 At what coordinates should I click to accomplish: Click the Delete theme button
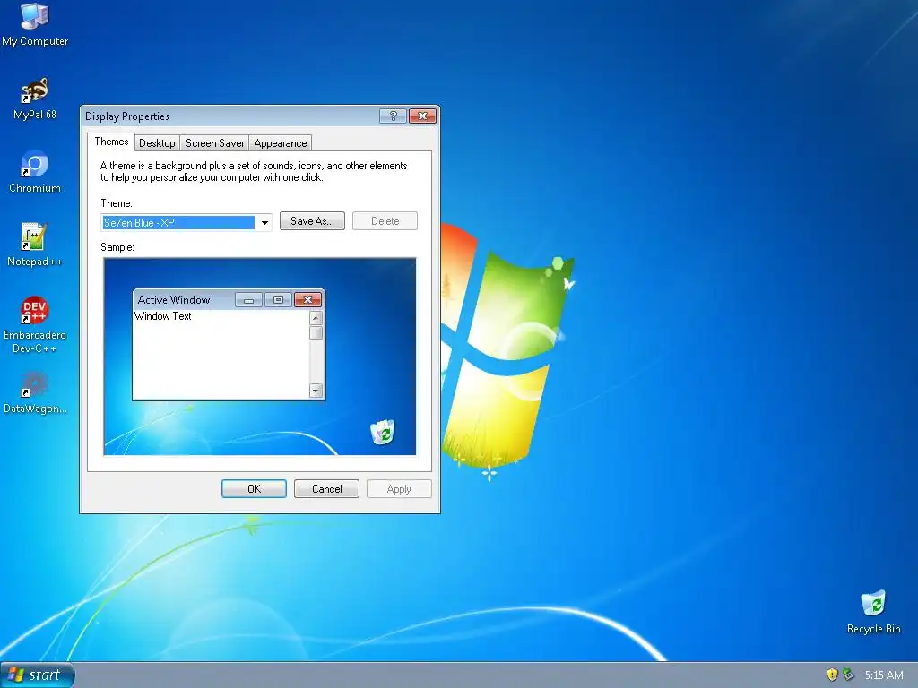385,221
